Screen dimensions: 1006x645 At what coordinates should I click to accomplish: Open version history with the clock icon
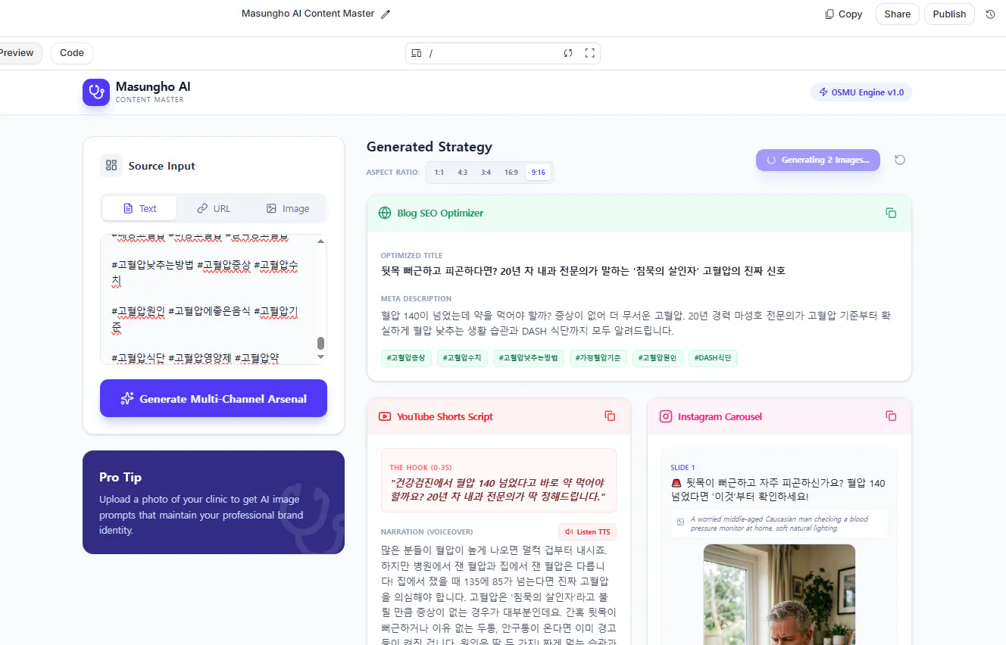990,14
